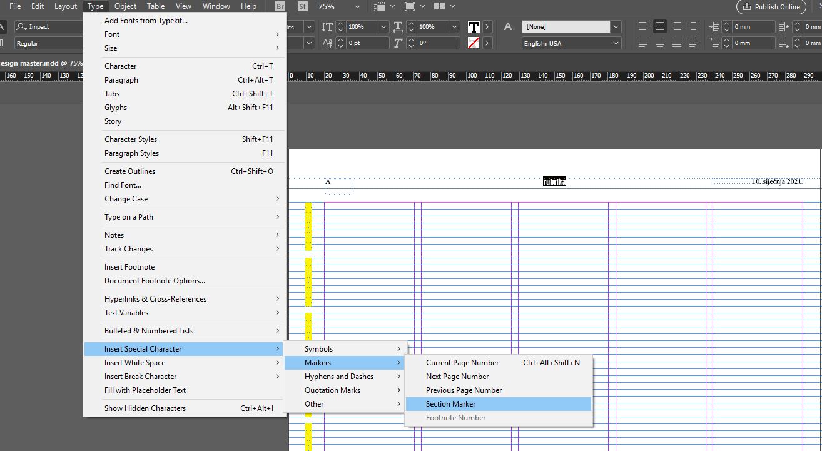Toggle Align Center paragraph alignment
The image size is (822, 451).
pyautogui.click(x=660, y=26)
